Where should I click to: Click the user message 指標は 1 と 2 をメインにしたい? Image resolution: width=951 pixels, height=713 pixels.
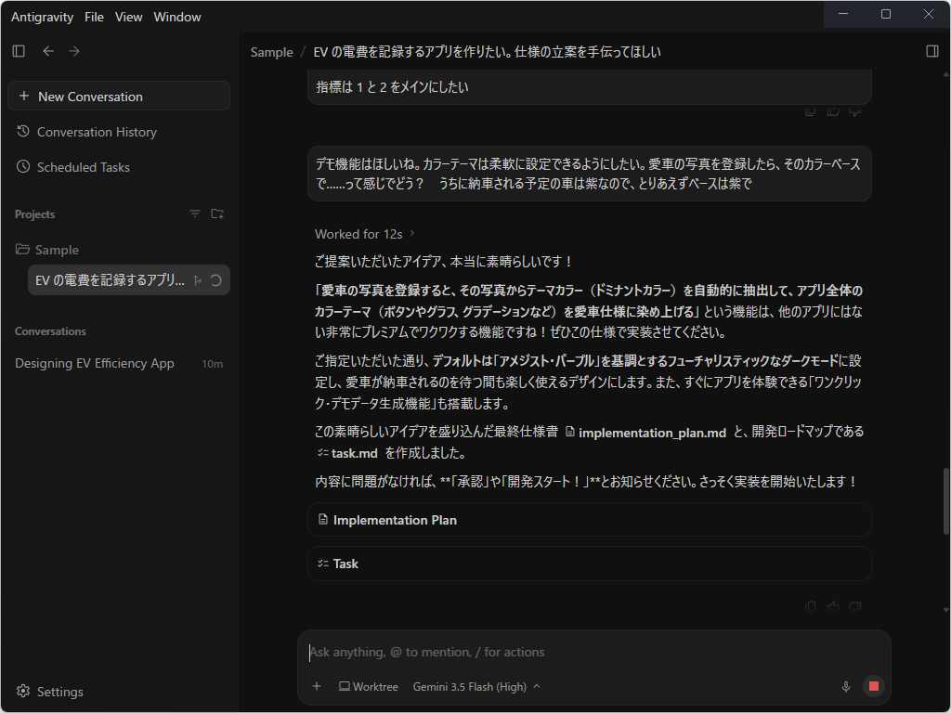(590, 86)
